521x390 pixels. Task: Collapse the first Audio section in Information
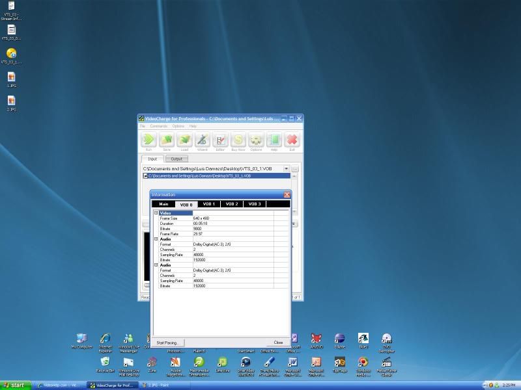tap(156, 239)
